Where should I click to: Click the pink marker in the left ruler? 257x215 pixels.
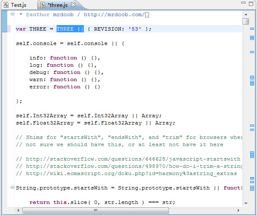[x=9, y=28]
